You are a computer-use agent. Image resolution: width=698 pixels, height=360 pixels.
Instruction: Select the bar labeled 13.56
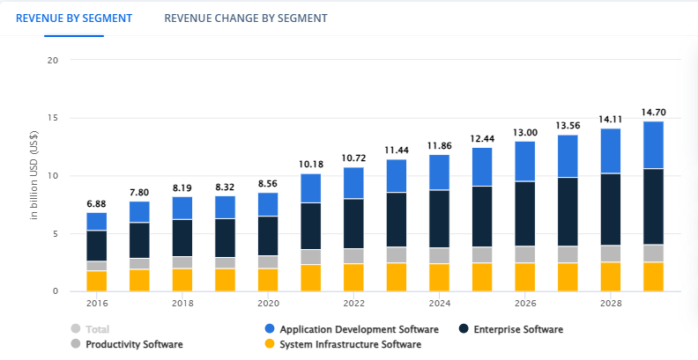click(568, 213)
